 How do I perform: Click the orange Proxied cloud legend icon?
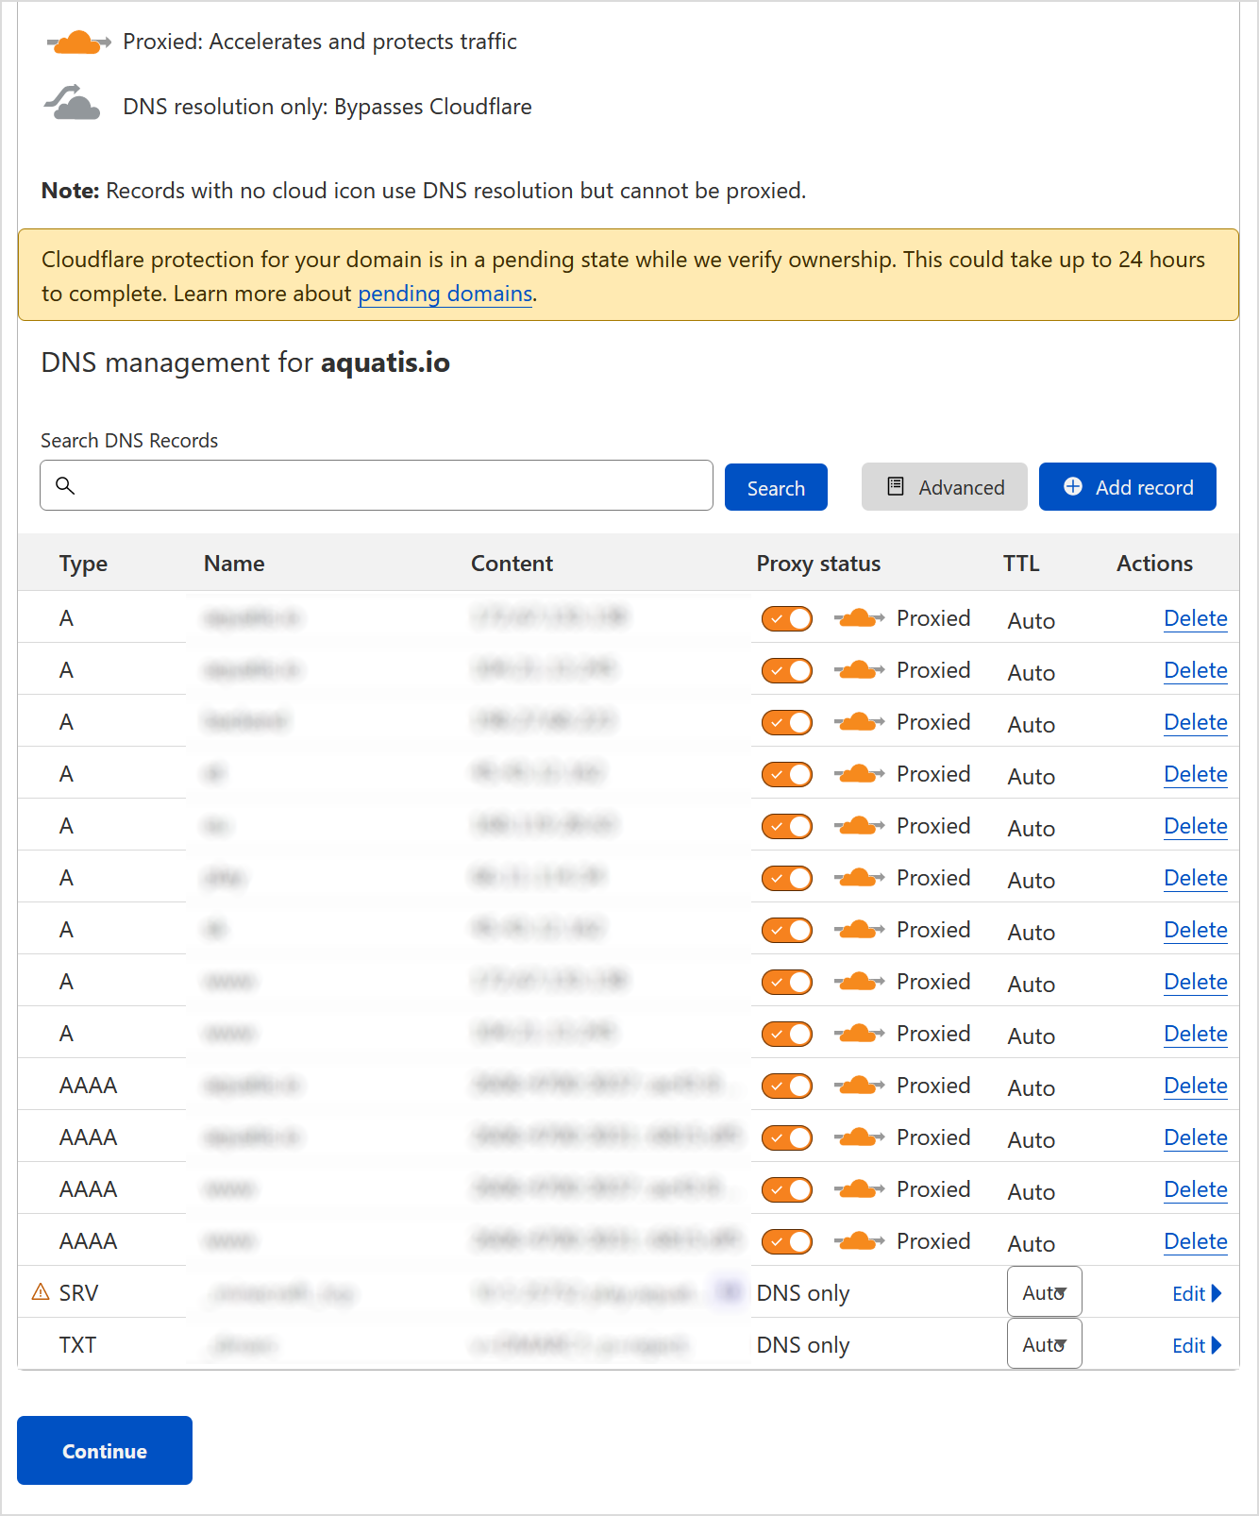coord(79,42)
